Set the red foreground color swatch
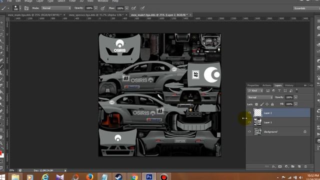320x180 pixels. [1, 152]
